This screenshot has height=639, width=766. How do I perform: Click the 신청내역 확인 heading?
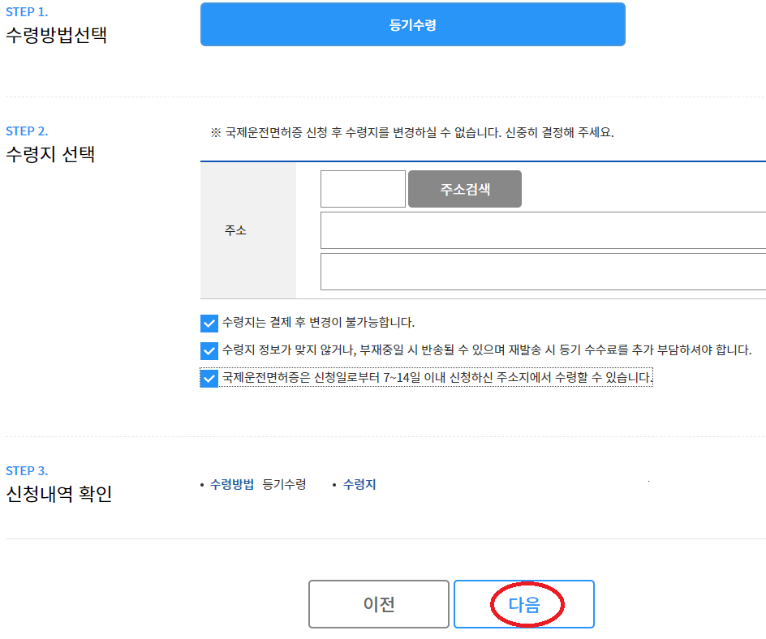[59, 494]
